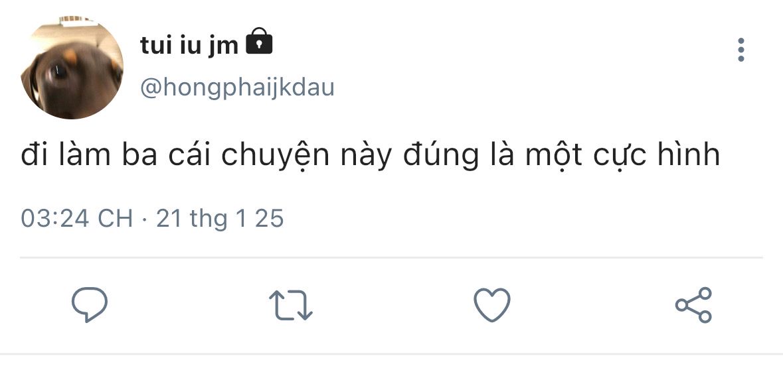Tap the retweet arrows icon
This screenshot has height=366, width=783.
point(291,305)
